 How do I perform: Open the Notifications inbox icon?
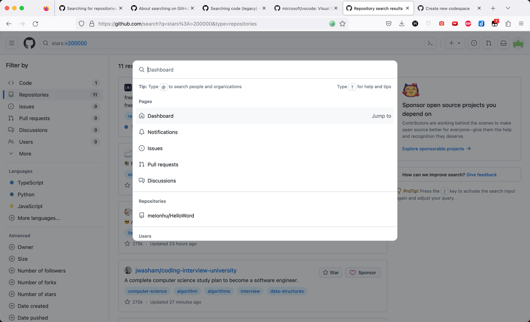504,43
